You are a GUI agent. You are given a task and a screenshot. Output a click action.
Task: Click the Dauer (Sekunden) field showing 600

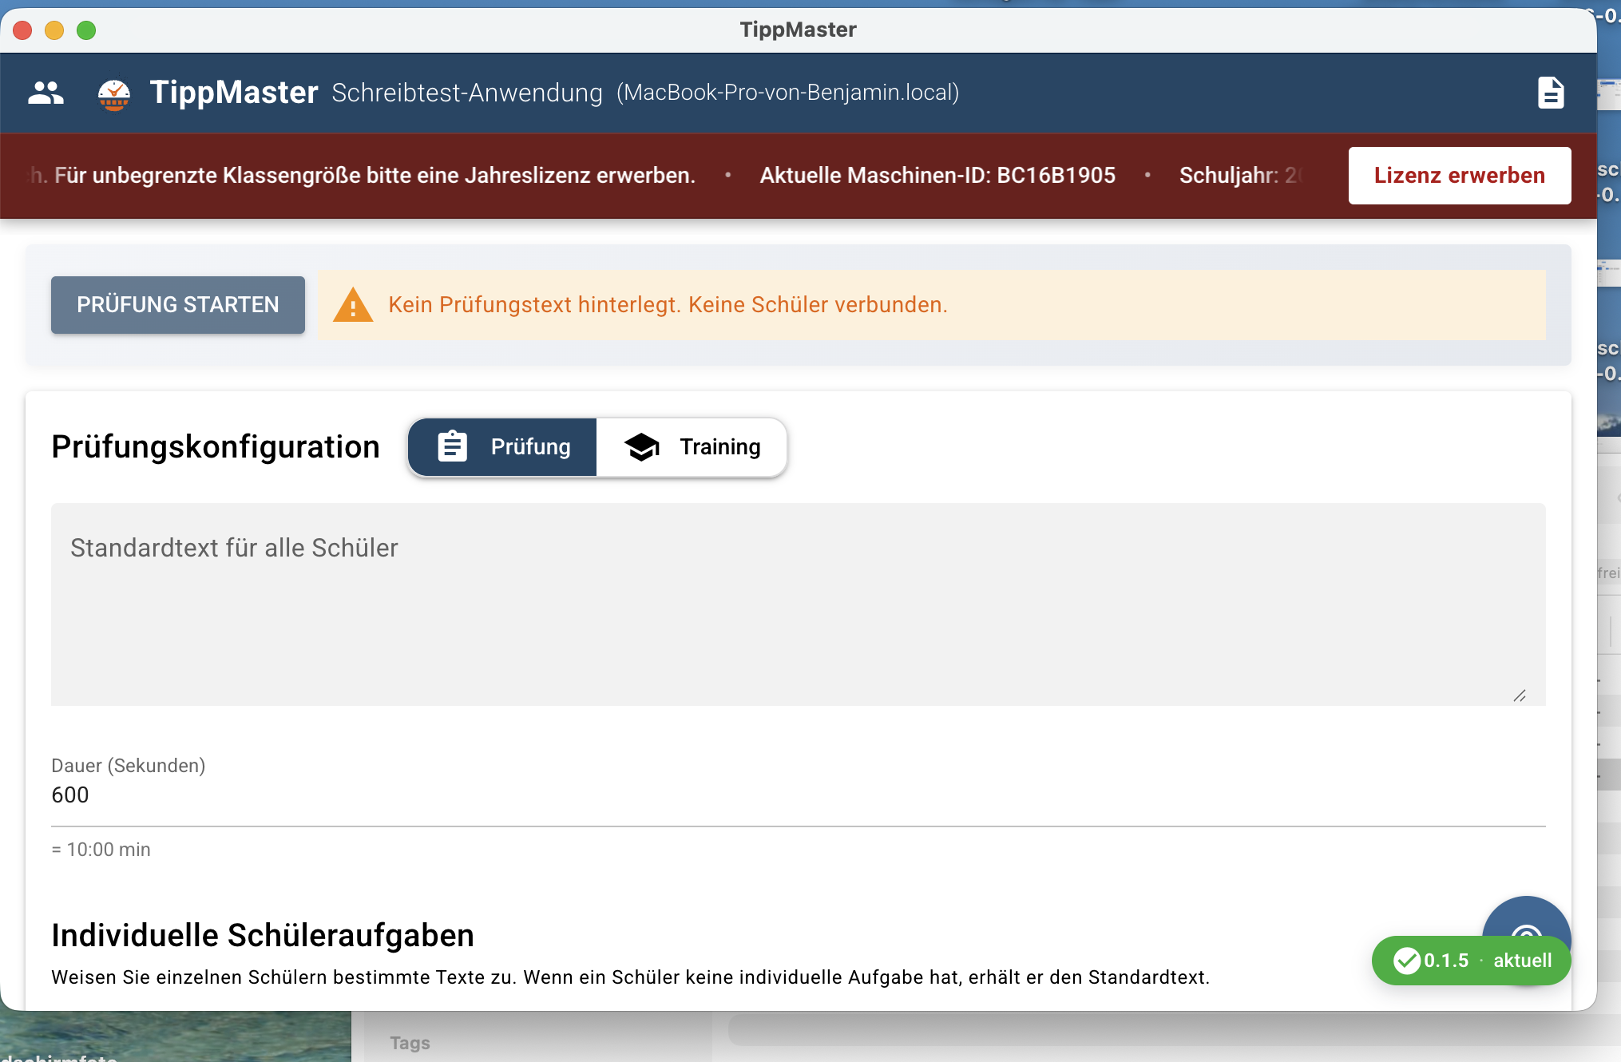point(799,795)
